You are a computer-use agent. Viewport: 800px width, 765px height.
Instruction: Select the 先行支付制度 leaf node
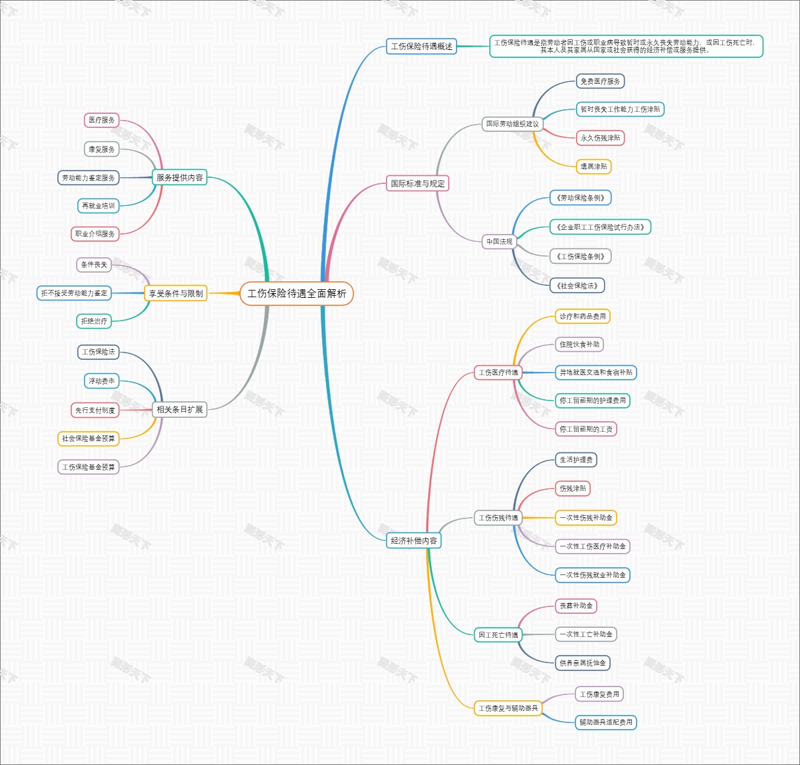(x=95, y=410)
